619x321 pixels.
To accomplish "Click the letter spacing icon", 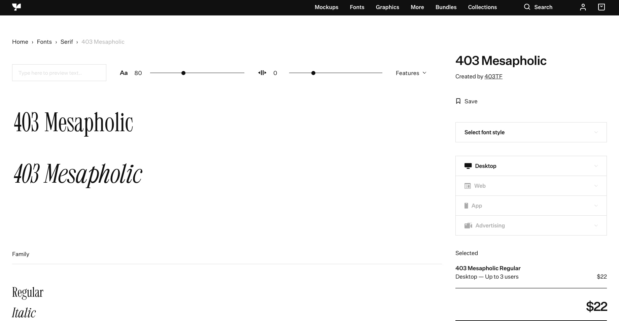I will (262, 73).
